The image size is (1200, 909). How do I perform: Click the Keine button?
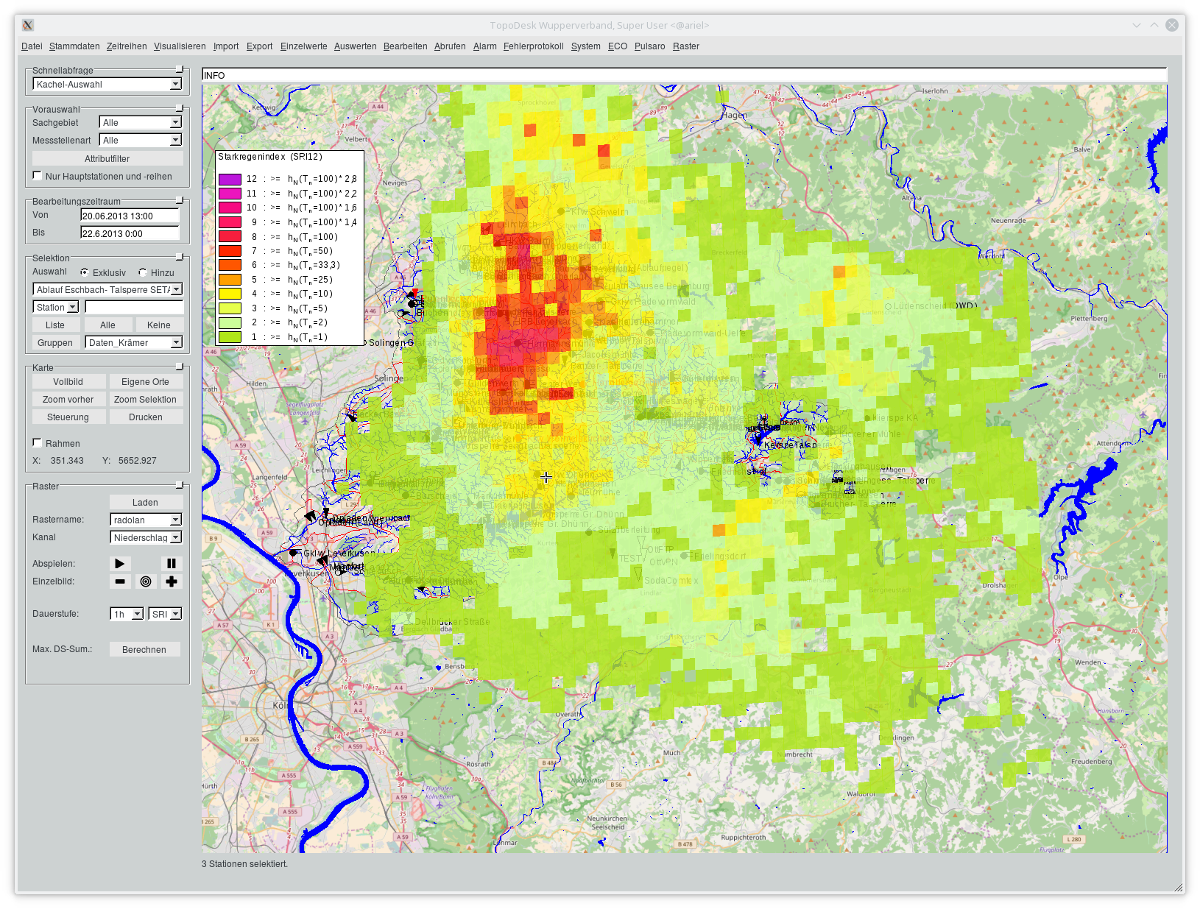159,325
